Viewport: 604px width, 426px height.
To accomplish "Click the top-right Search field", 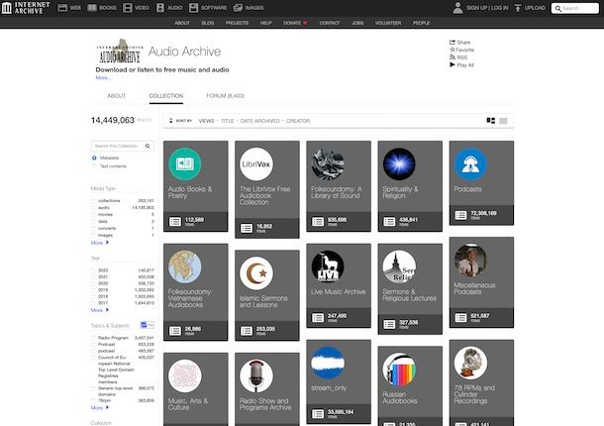I will 575,8.
